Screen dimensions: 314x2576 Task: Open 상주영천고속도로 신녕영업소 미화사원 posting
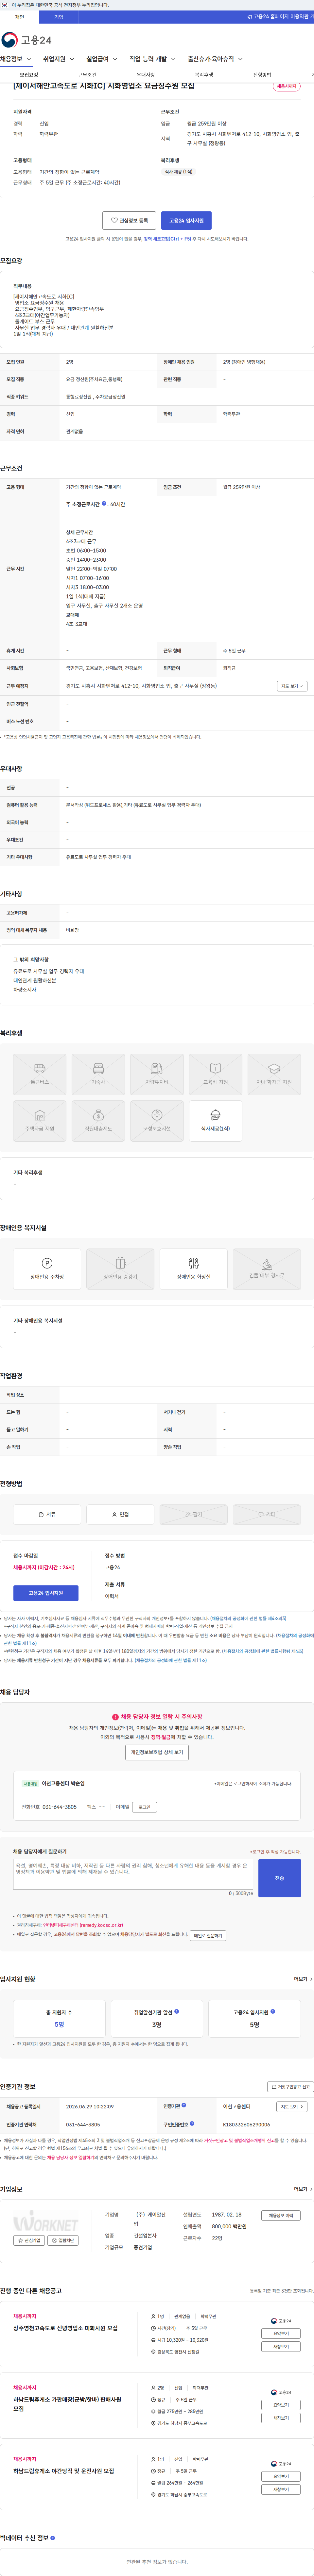(x=66, y=2328)
